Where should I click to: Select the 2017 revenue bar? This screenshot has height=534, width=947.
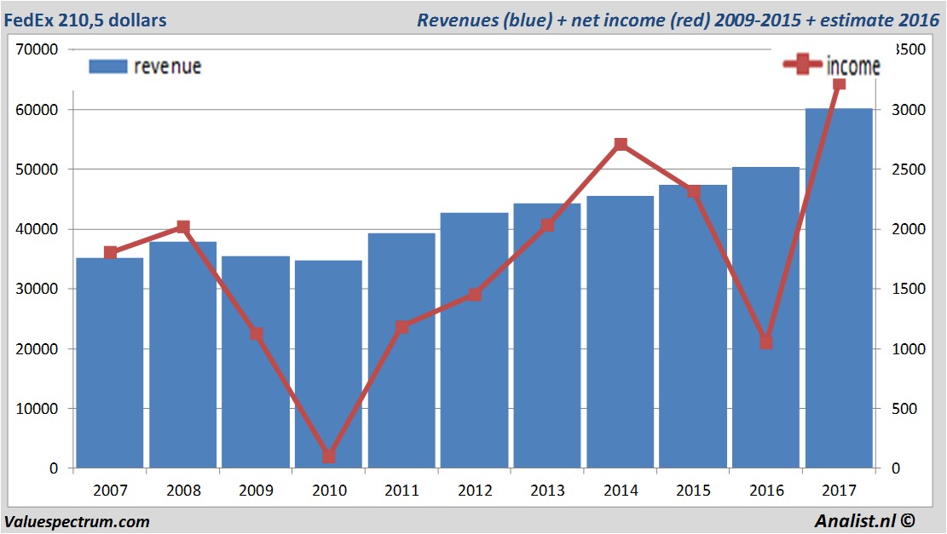pos(839,288)
